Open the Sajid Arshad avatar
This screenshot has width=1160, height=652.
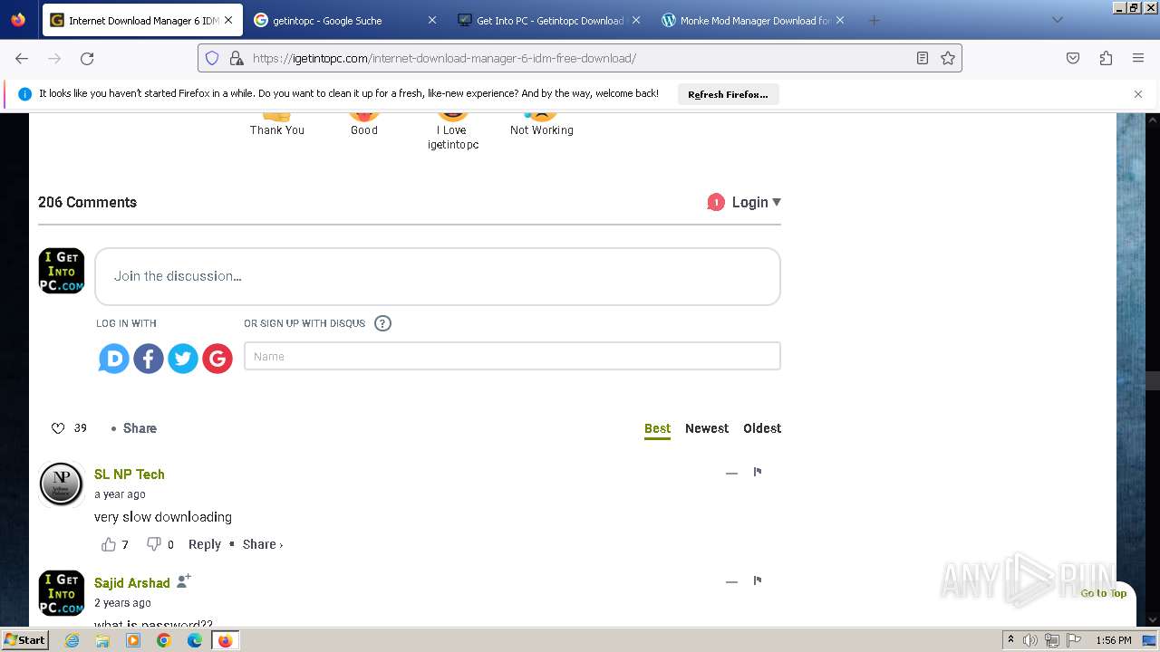pos(62,592)
